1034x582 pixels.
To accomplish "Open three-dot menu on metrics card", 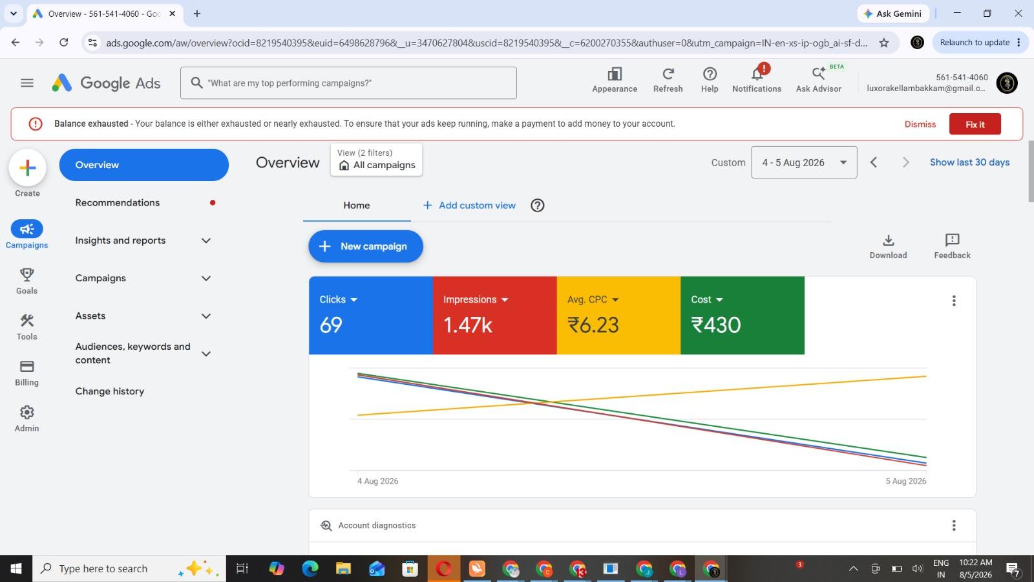I will 954,301.
